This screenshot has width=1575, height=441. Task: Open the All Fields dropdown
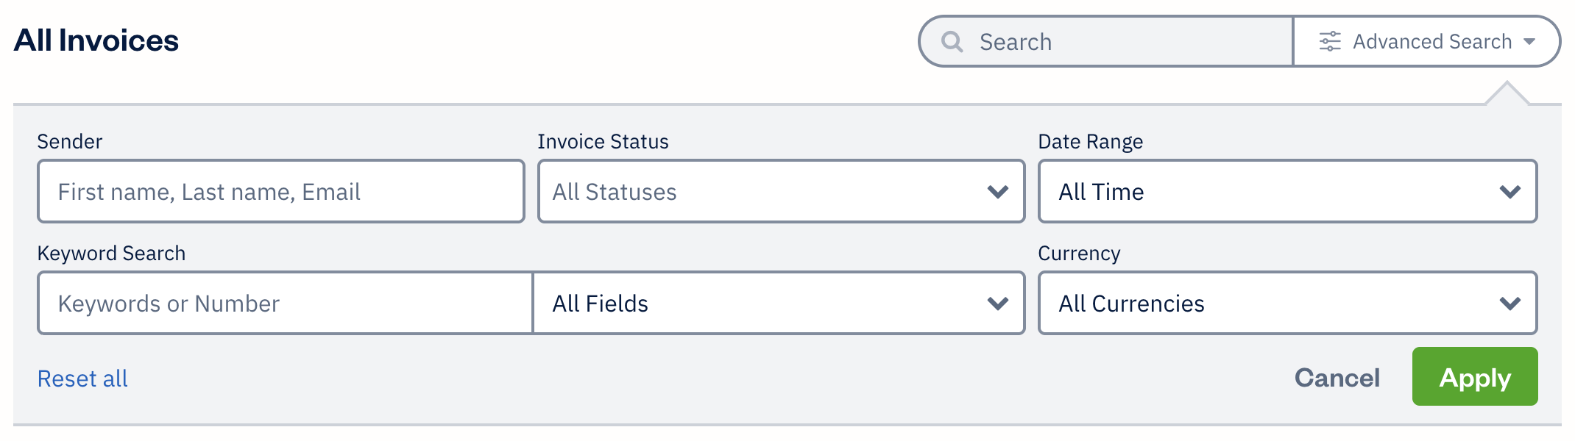(780, 303)
